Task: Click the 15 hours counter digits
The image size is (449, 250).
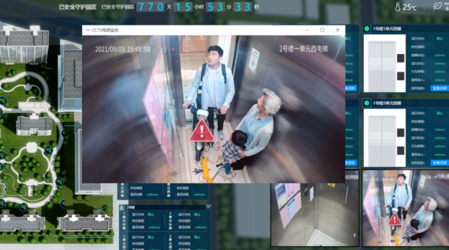Action: [x=183, y=7]
